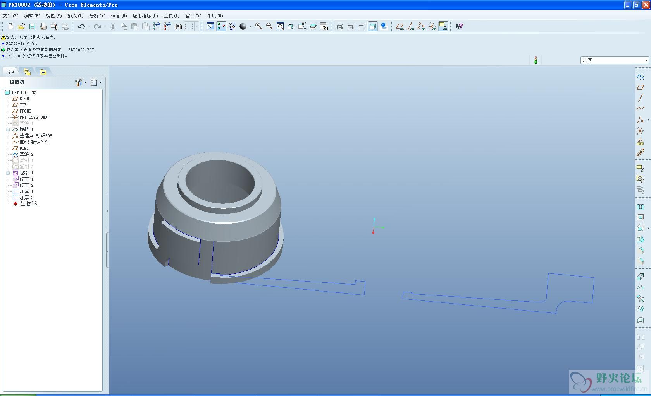This screenshot has width=651, height=396.
Task: Open the 文件 menu
Action: [x=10, y=16]
